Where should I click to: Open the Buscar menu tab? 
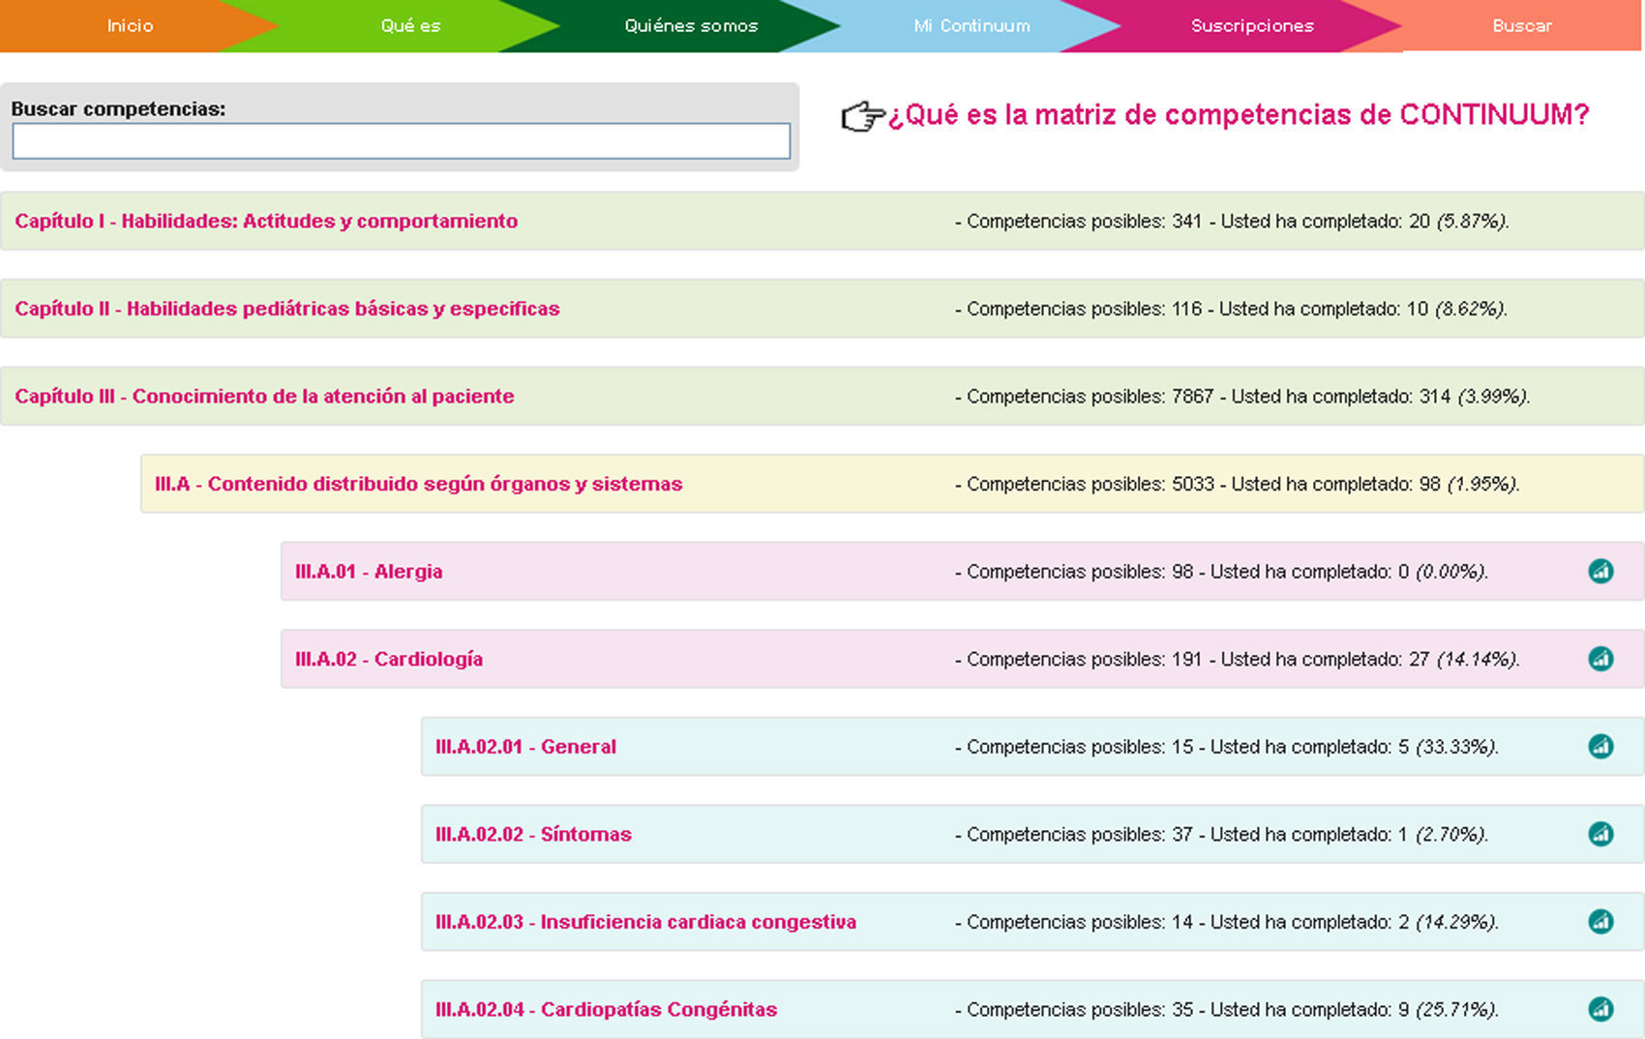click(1521, 26)
